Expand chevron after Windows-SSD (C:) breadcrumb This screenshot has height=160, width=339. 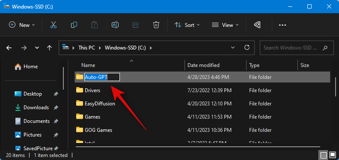(x=151, y=48)
